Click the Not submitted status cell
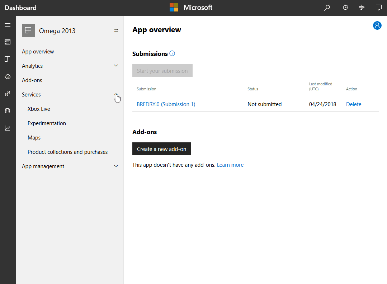This screenshot has width=387, height=284. click(x=265, y=104)
